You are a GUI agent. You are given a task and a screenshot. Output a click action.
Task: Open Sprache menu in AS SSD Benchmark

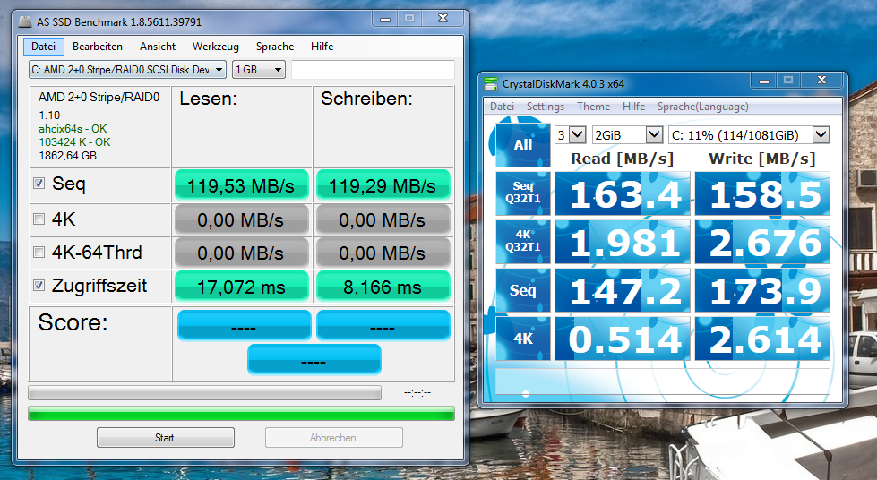tap(275, 47)
